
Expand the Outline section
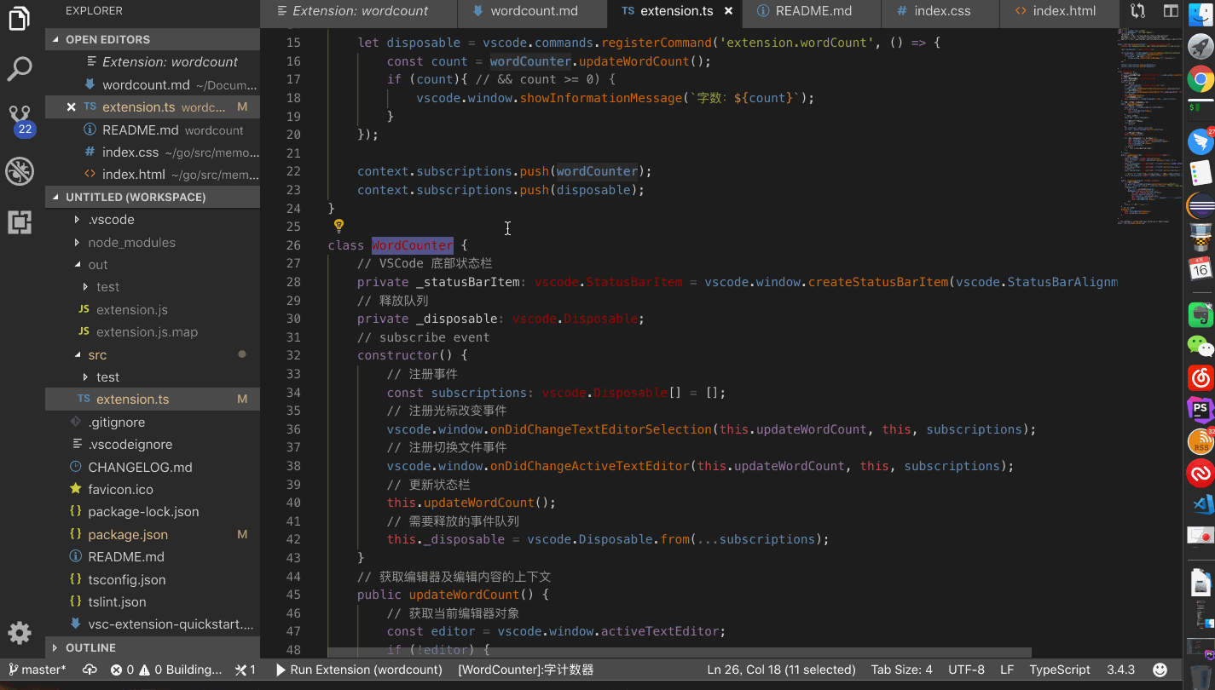pyautogui.click(x=153, y=647)
